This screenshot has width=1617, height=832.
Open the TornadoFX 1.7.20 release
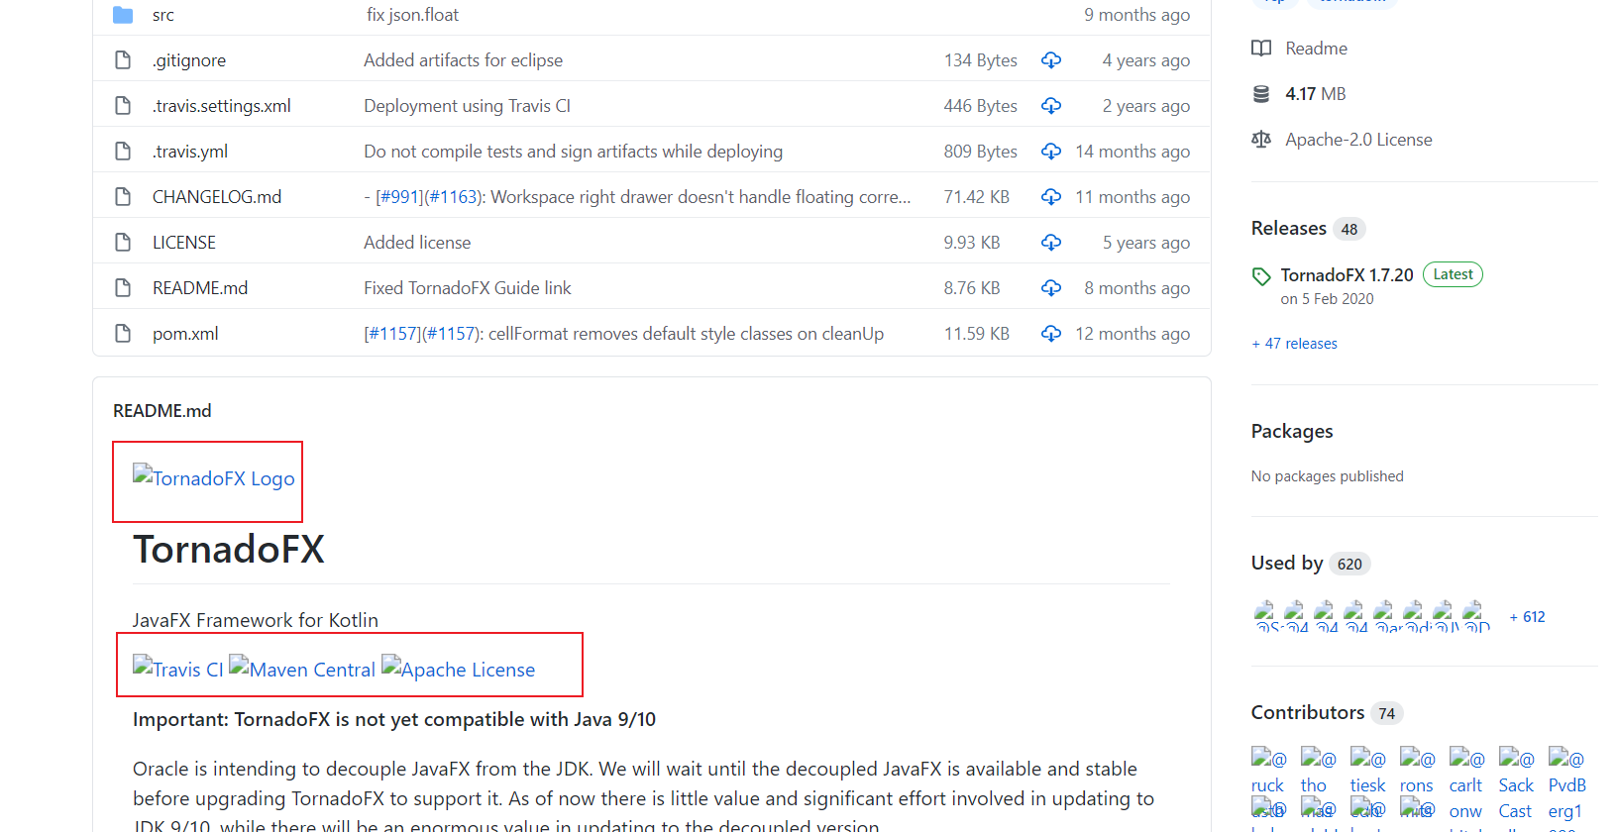click(1347, 275)
